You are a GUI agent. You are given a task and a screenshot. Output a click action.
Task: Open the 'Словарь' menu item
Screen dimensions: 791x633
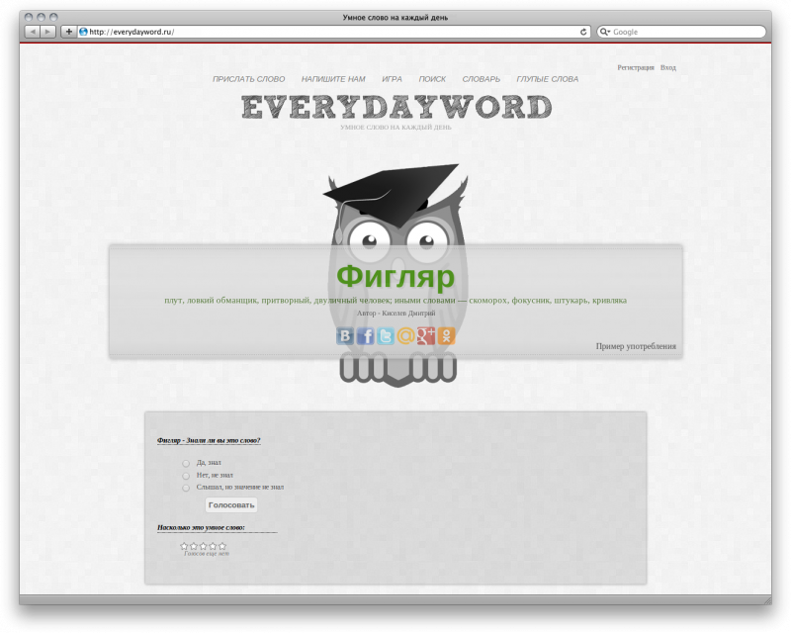tap(482, 79)
